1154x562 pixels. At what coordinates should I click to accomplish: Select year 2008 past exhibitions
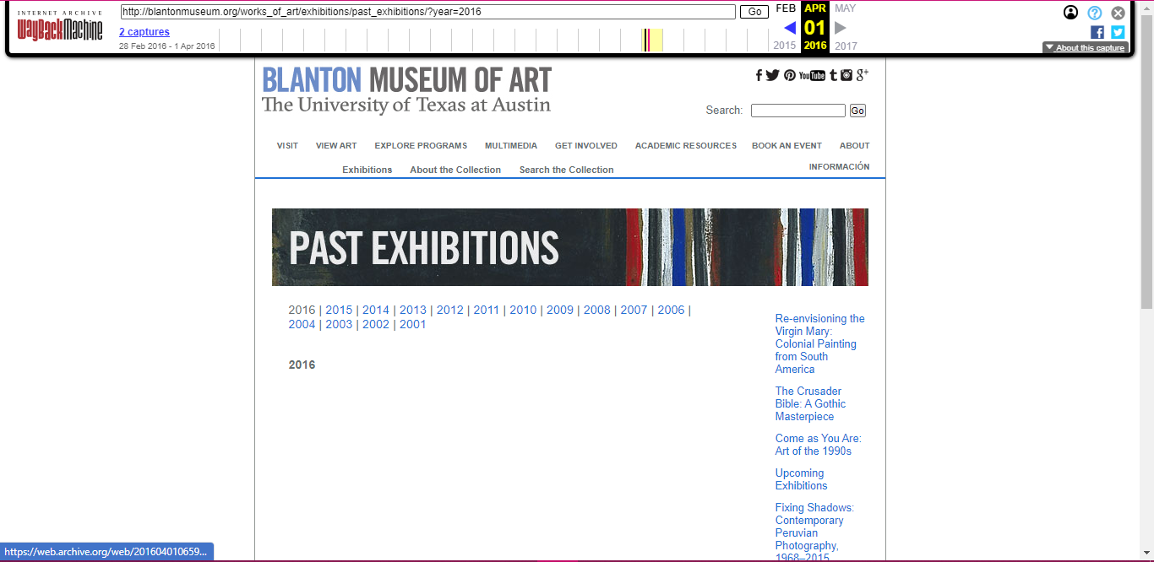pos(596,310)
